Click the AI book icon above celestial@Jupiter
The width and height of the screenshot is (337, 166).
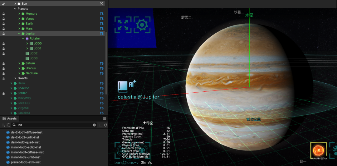pos(122,87)
